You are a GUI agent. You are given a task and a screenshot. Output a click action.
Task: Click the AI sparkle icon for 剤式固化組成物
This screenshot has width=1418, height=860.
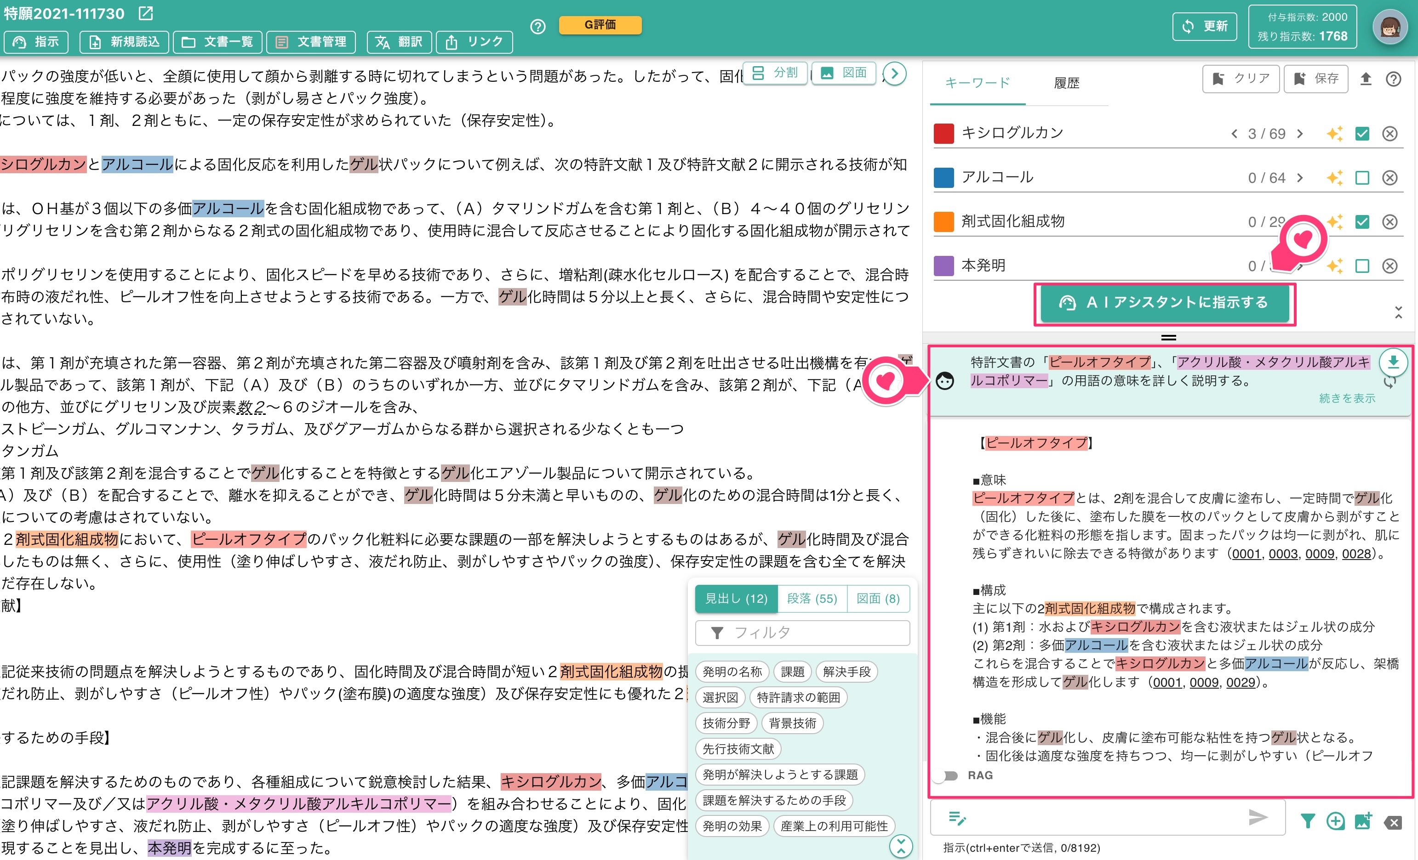1335,221
